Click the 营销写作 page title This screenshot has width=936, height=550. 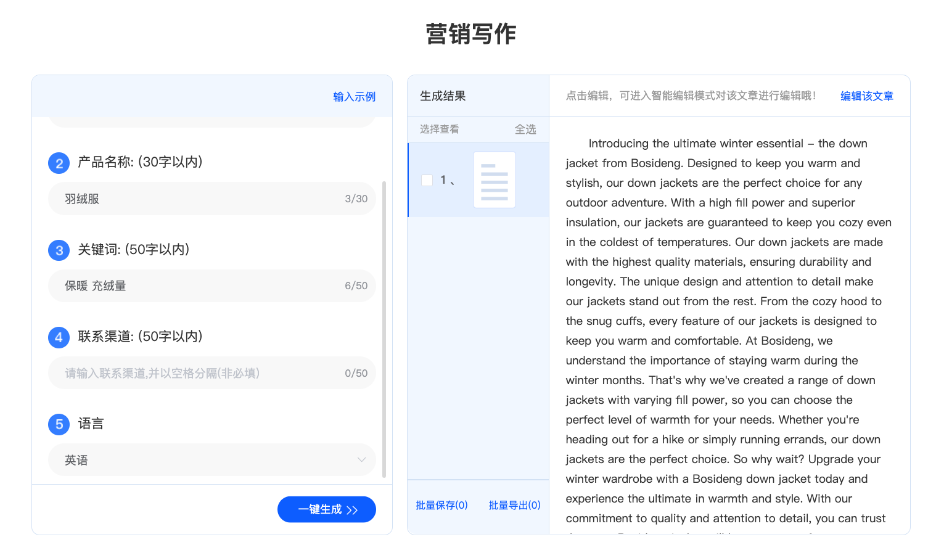pyautogui.click(x=471, y=34)
